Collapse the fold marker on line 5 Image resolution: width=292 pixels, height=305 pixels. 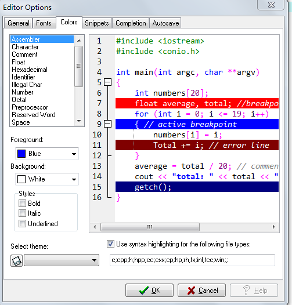[x=107, y=82]
